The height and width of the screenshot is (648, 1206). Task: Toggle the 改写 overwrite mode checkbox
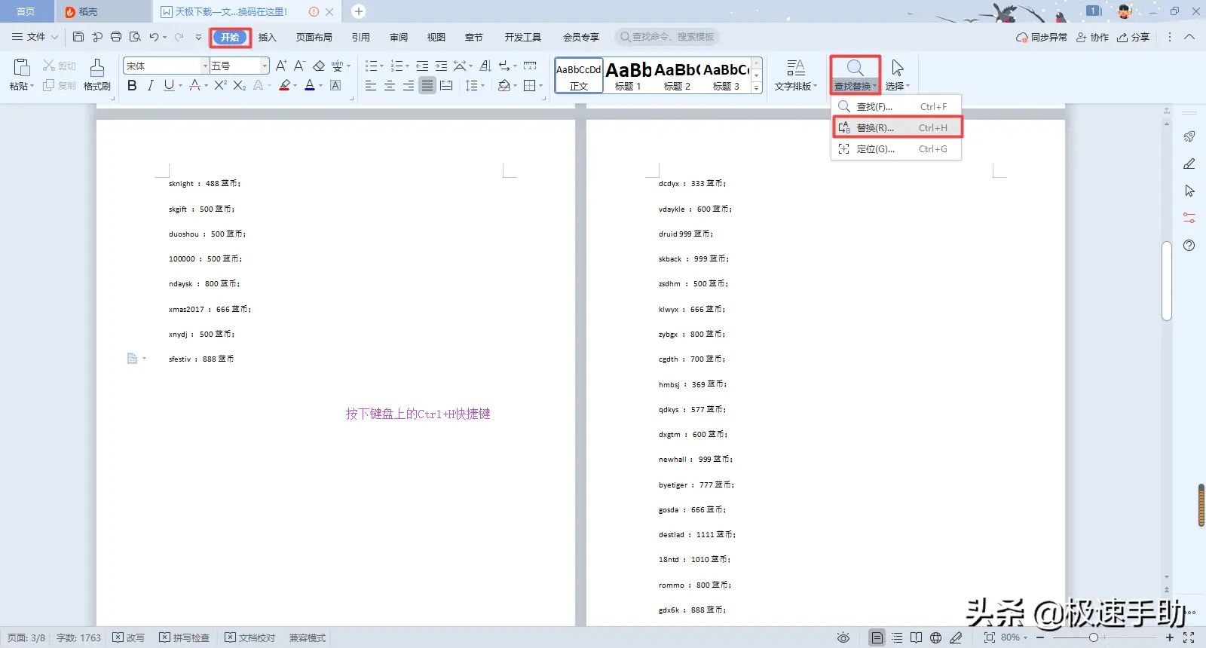pos(128,637)
